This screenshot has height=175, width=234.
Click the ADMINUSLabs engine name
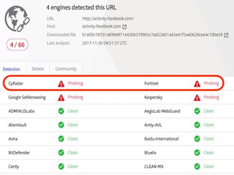click(x=21, y=111)
